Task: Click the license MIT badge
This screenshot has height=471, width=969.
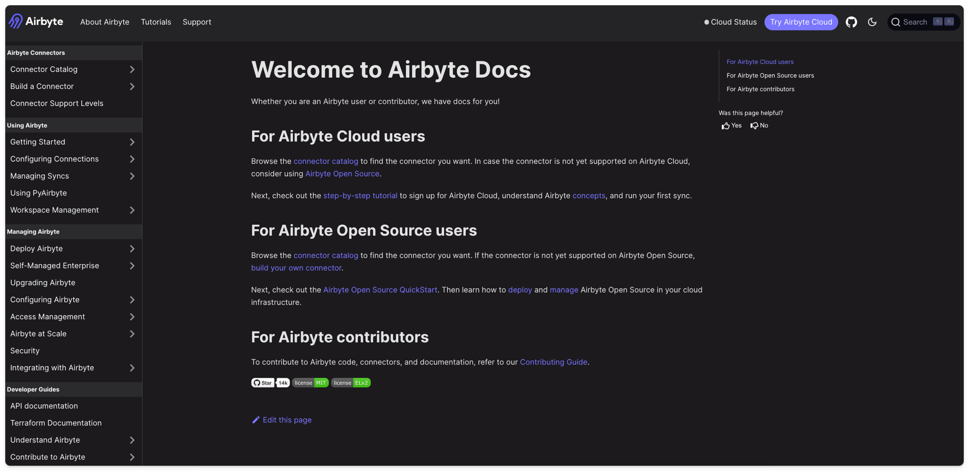Action: (310, 383)
